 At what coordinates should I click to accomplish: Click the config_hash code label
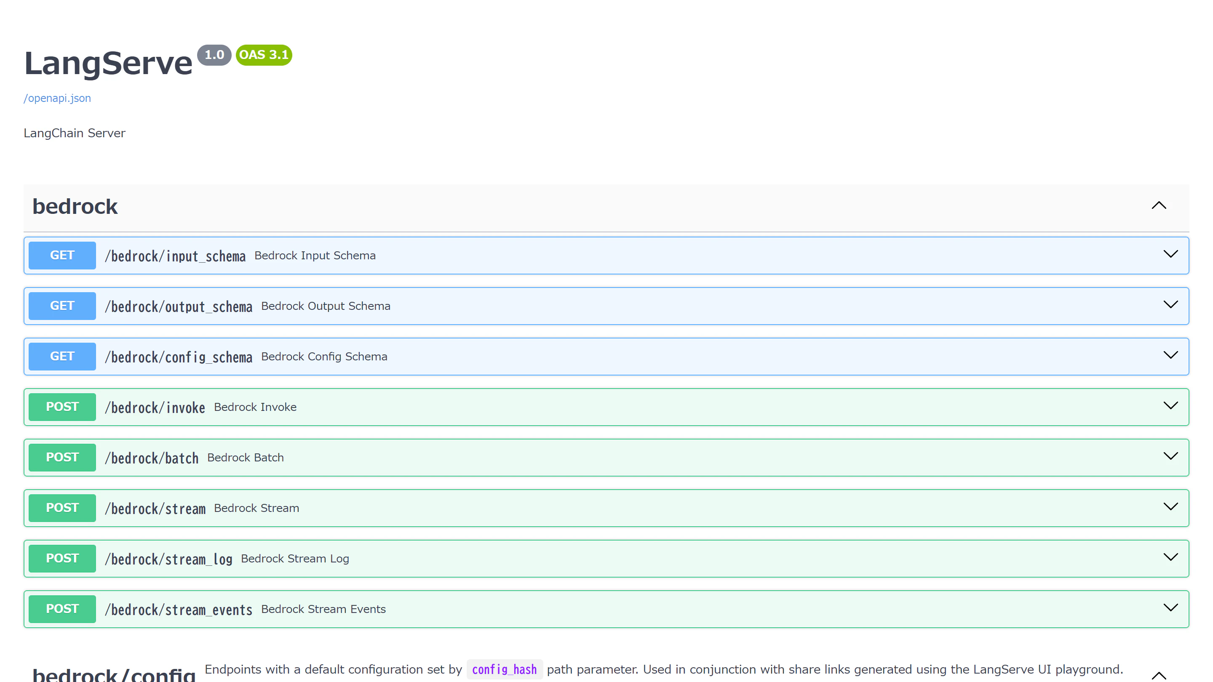[x=504, y=669]
